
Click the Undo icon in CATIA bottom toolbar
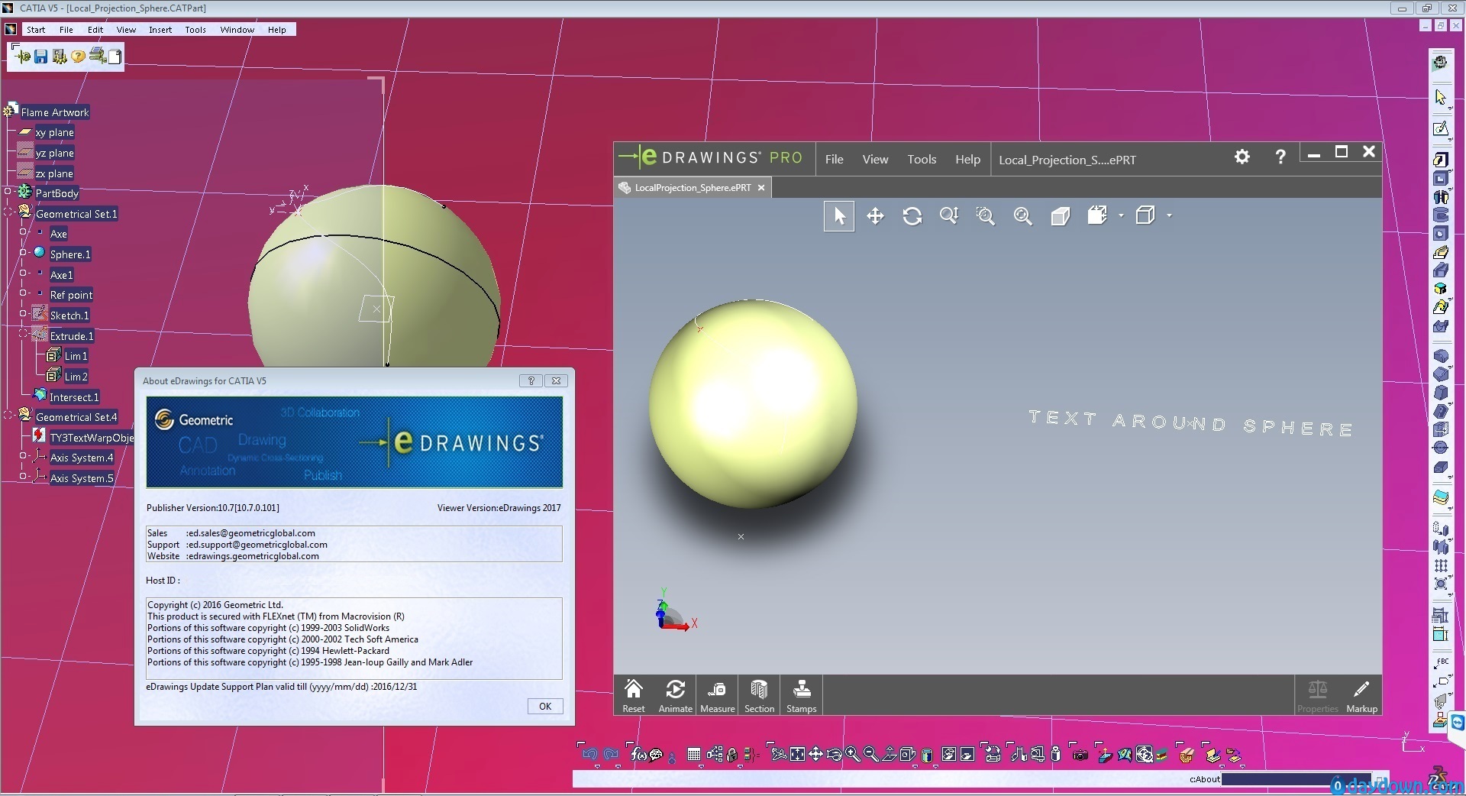click(x=589, y=755)
